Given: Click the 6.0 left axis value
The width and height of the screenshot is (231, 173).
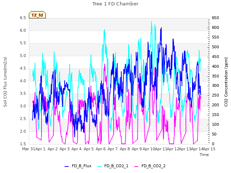Looking at the screenshot, I should point(23,30).
